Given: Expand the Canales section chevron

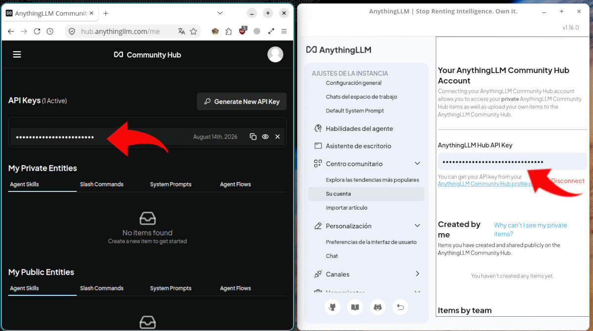Looking at the screenshot, I should pos(417,274).
